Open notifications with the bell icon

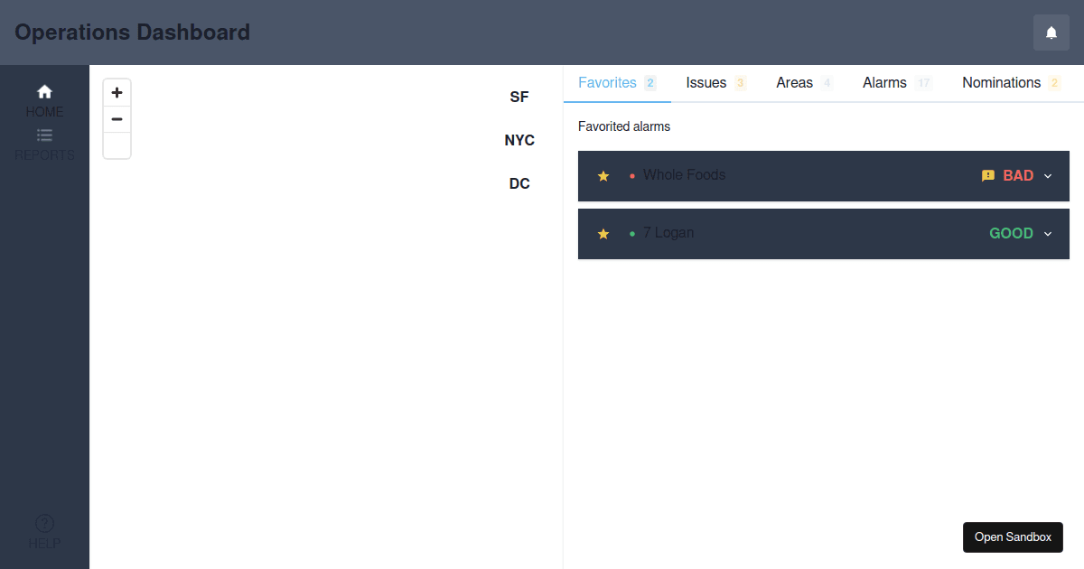[1051, 33]
